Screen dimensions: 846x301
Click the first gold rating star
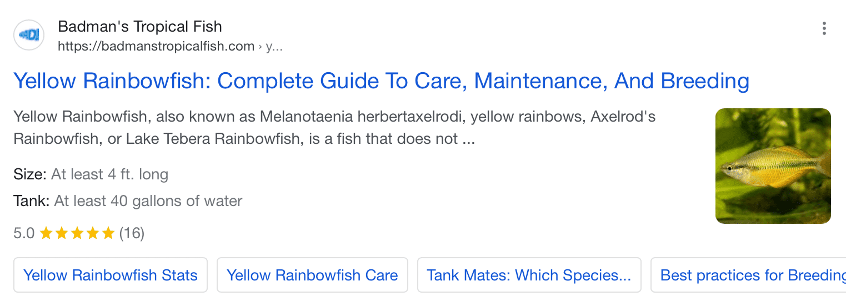click(46, 233)
